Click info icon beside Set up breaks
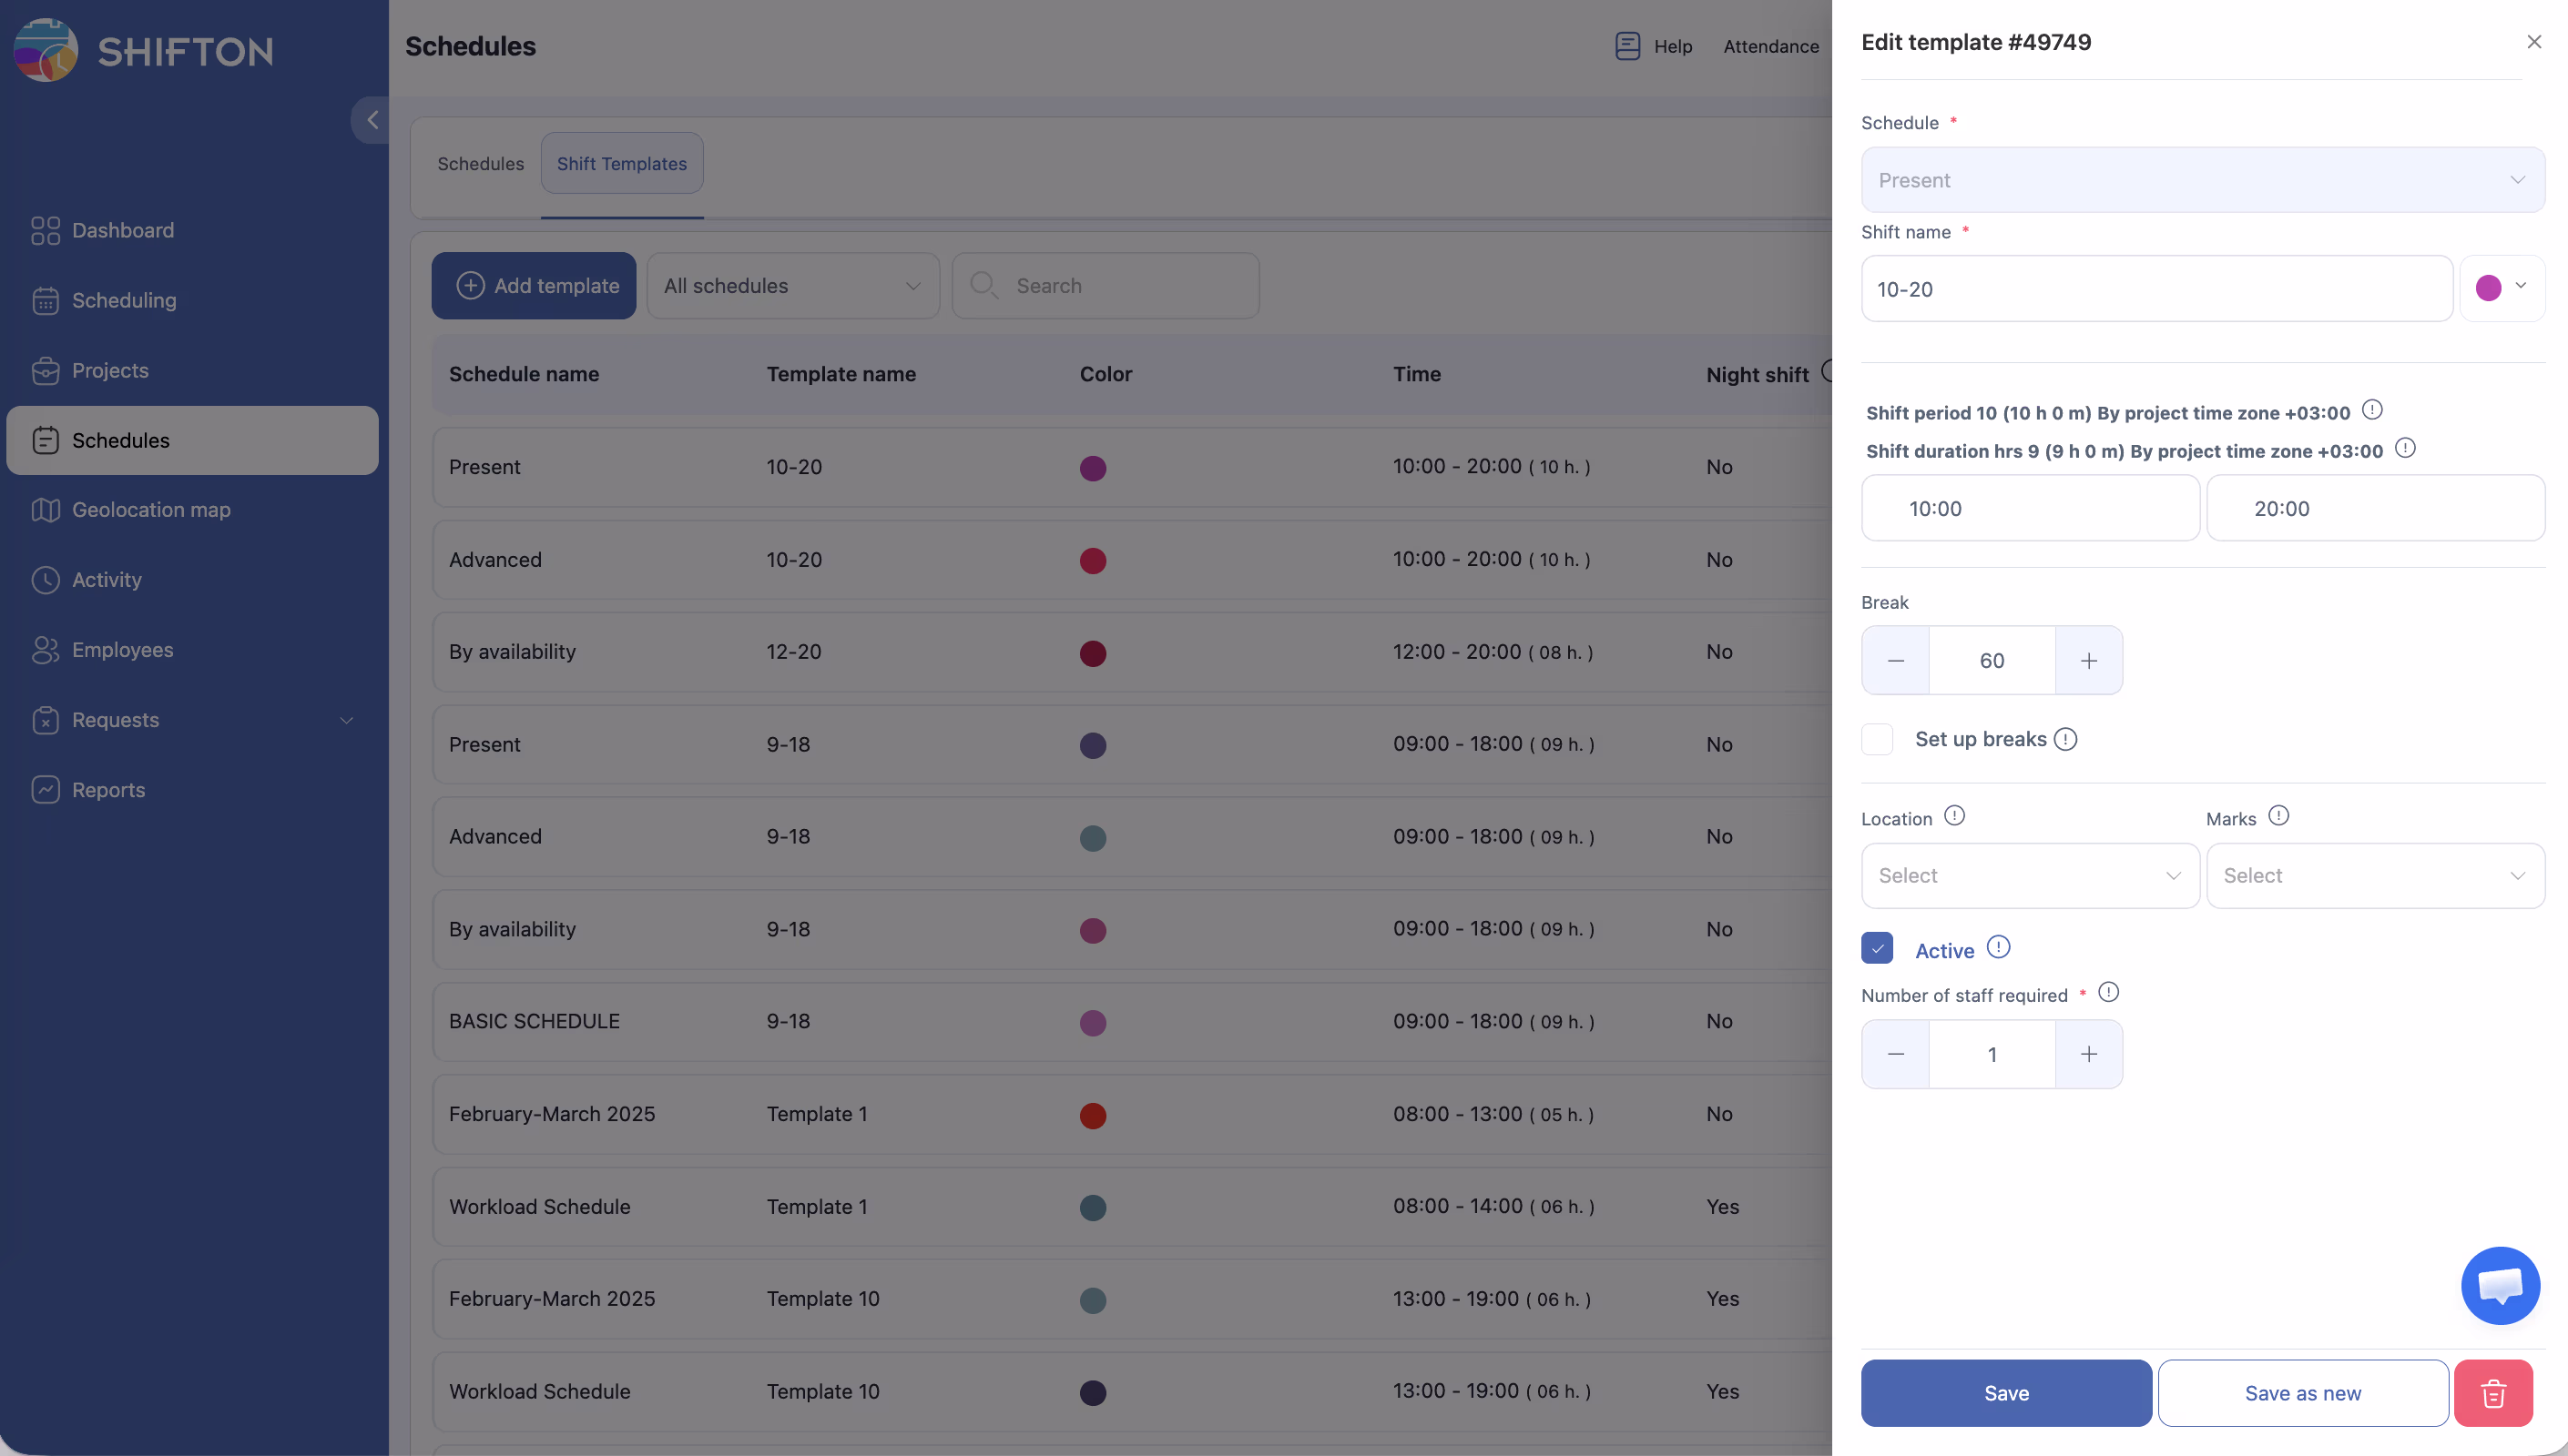 (x=2064, y=739)
